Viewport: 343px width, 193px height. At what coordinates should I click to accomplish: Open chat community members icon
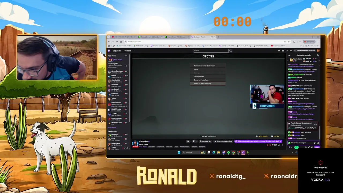click(x=318, y=55)
